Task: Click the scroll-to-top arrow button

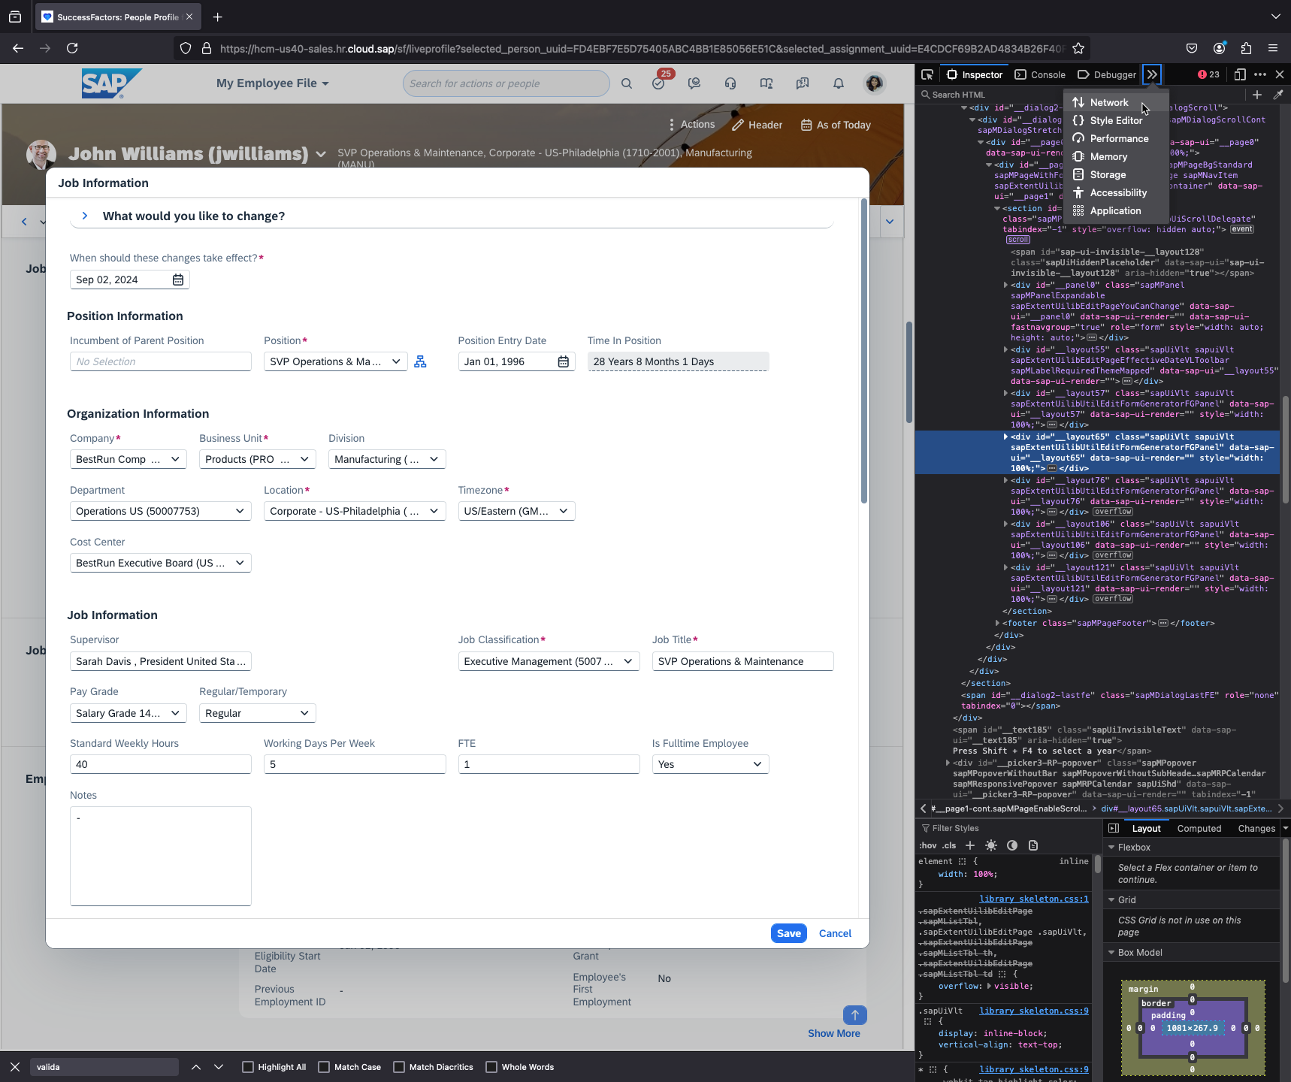Action: click(x=855, y=1015)
